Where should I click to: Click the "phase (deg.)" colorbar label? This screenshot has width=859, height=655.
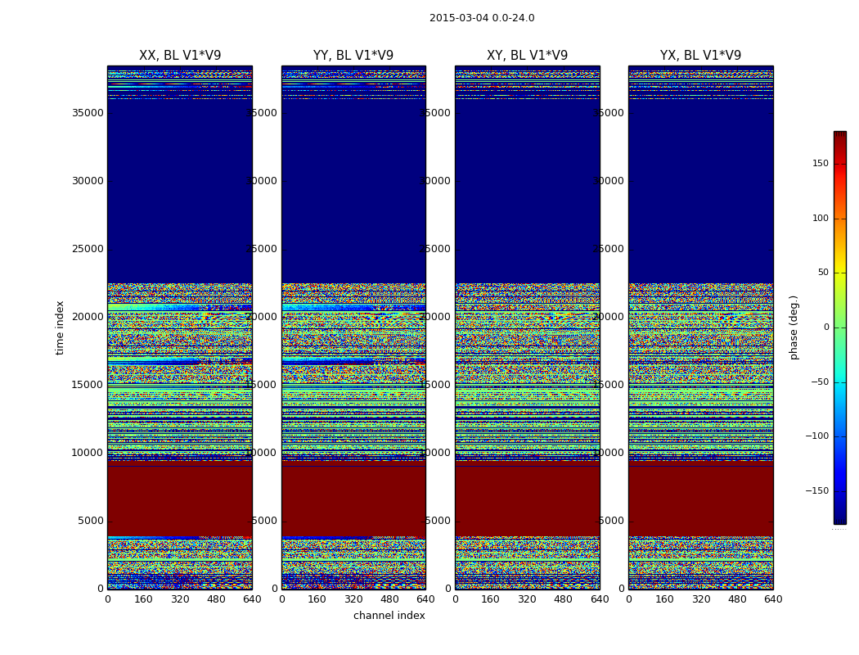[794, 327]
